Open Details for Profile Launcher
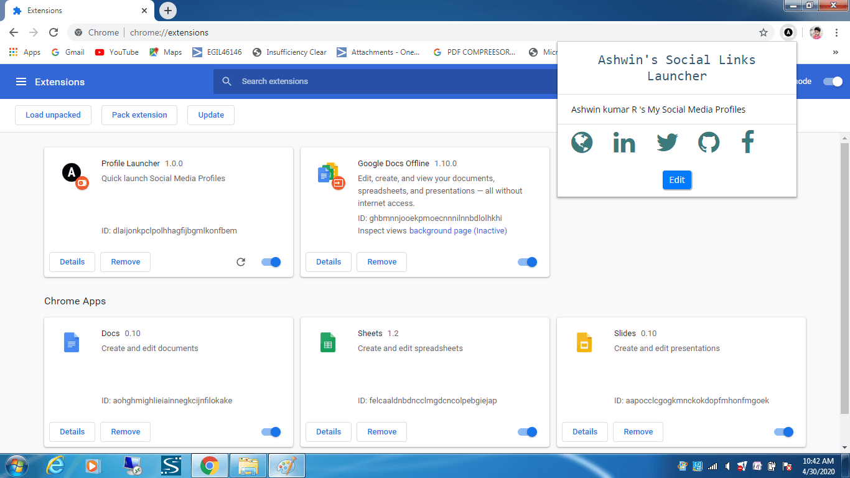Image resolution: width=850 pixels, height=478 pixels. (x=72, y=262)
